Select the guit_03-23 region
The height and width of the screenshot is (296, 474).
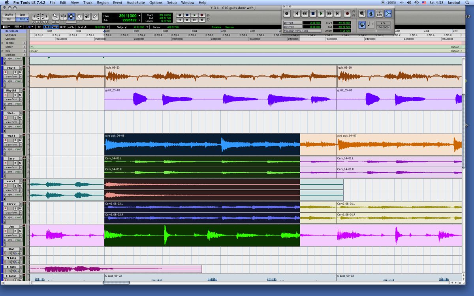[220, 76]
